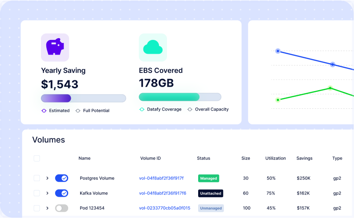Click the Estimated legend marker
This screenshot has width=354, height=218.
click(44, 111)
